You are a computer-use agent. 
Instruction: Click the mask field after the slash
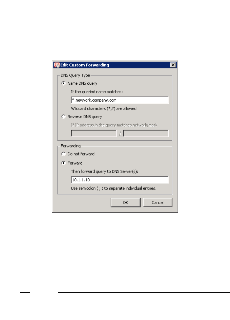(x=146, y=133)
